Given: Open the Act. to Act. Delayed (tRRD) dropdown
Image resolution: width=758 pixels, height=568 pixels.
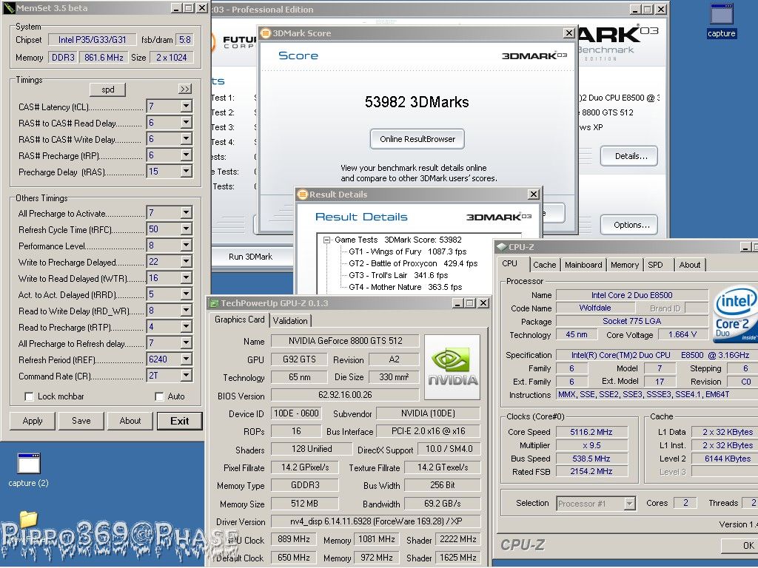Looking at the screenshot, I should point(186,294).
